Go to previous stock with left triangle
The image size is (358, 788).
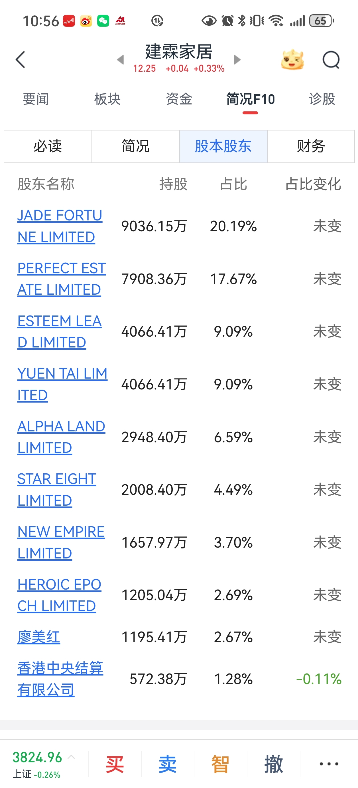point(121,59)
